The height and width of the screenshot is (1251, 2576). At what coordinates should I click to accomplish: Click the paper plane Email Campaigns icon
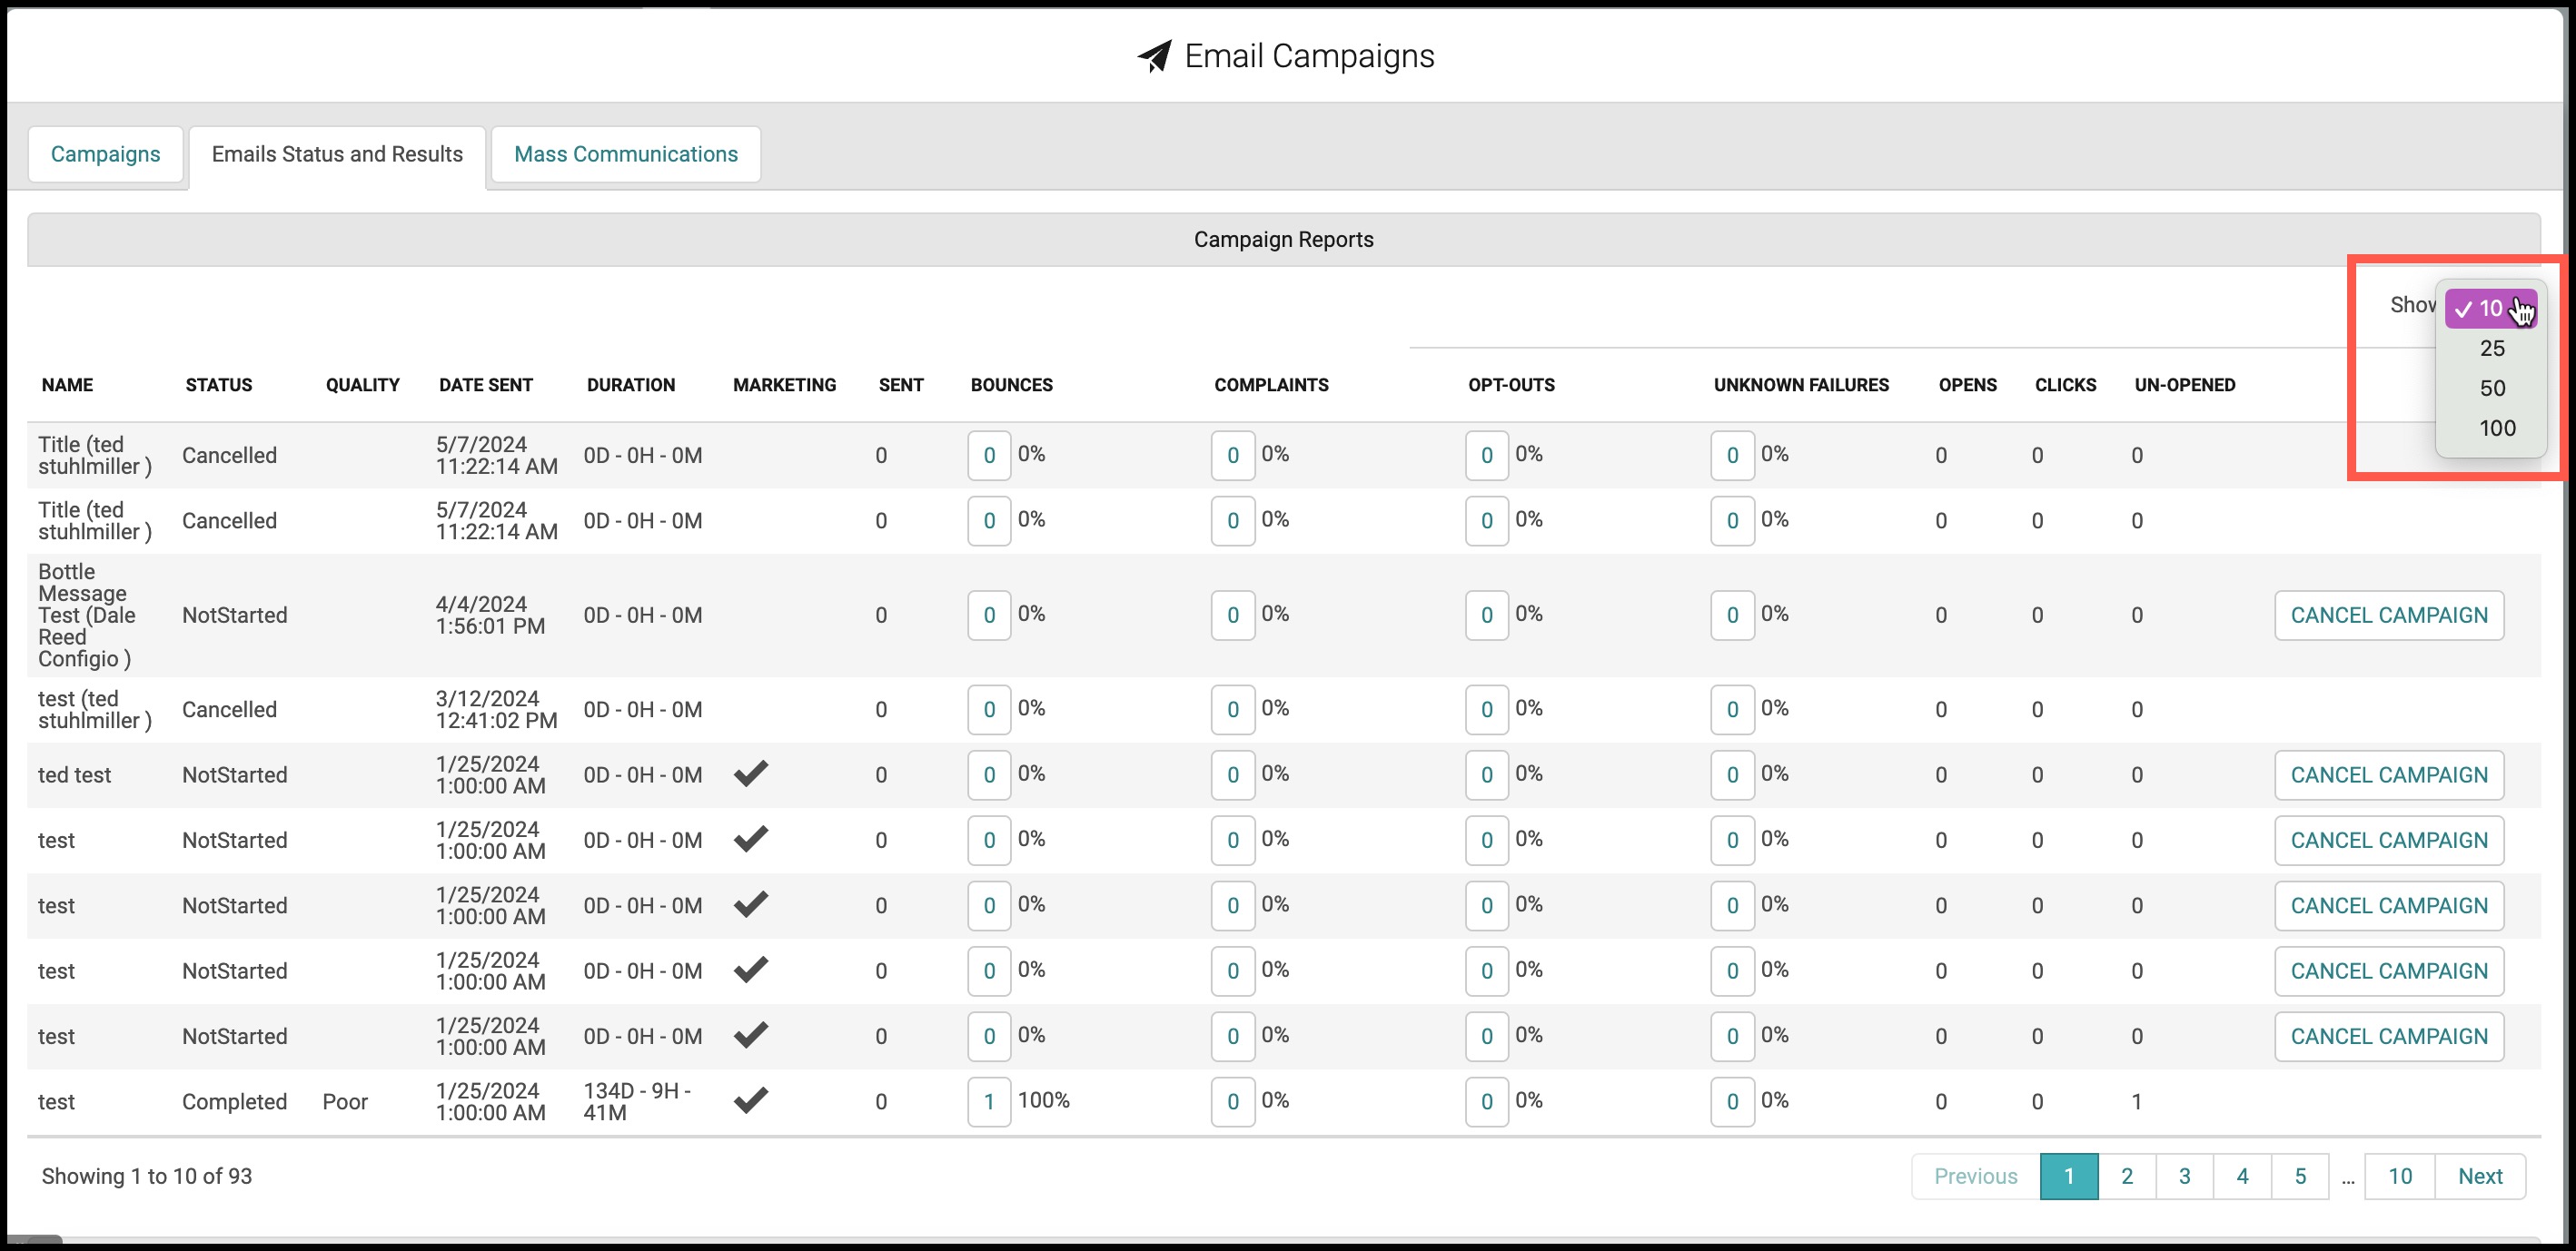(1155, 57)
